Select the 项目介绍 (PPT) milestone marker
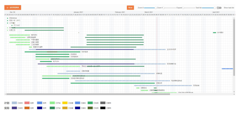The width and height of the screenshot is (240, 114). (8, 20)
